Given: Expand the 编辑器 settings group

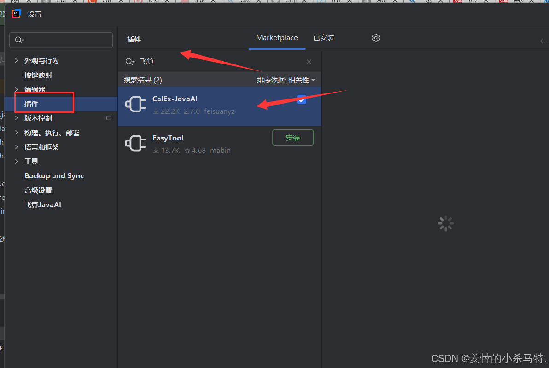Looking at the screenshot, I should [x=17, y=89].
